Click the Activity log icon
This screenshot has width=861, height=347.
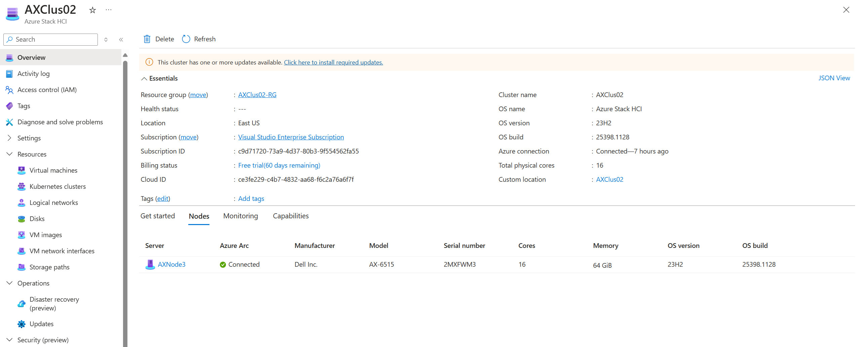pos(9,74)
